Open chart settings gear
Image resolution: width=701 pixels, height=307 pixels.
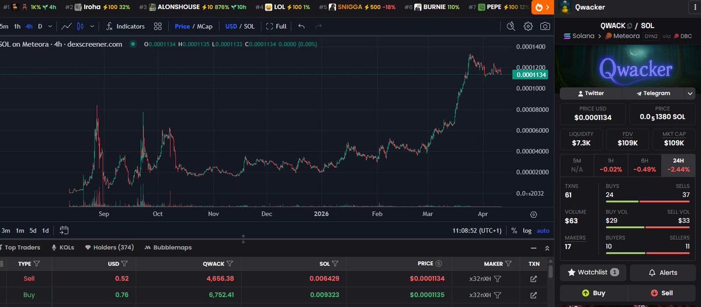pyautogui.click(x=528, y=26)
